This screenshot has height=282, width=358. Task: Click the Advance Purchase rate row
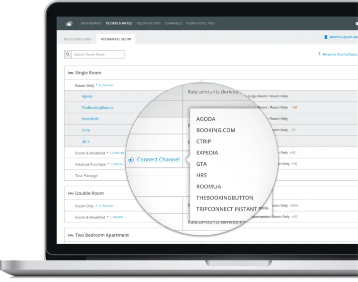pos(90,164)
